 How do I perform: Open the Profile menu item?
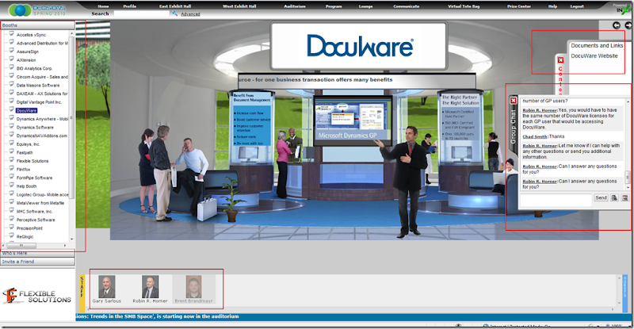tap(129, 6)
